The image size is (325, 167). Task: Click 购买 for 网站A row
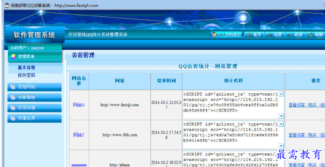[x=312, y=105]
